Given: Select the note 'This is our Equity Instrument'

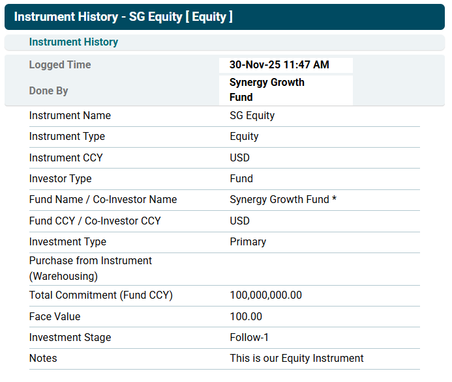Looking at the screenshot, I should [296, 359].
